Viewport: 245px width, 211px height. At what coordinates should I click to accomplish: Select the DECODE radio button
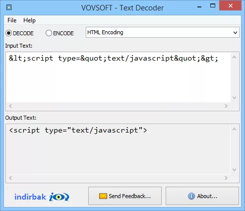point(19,33)
